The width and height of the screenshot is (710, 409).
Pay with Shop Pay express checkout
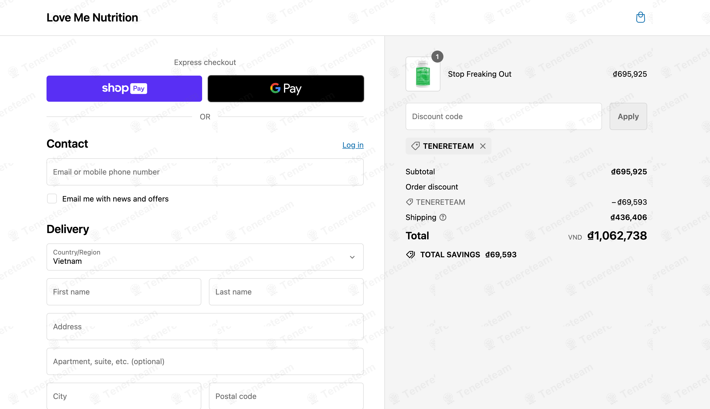124,88
